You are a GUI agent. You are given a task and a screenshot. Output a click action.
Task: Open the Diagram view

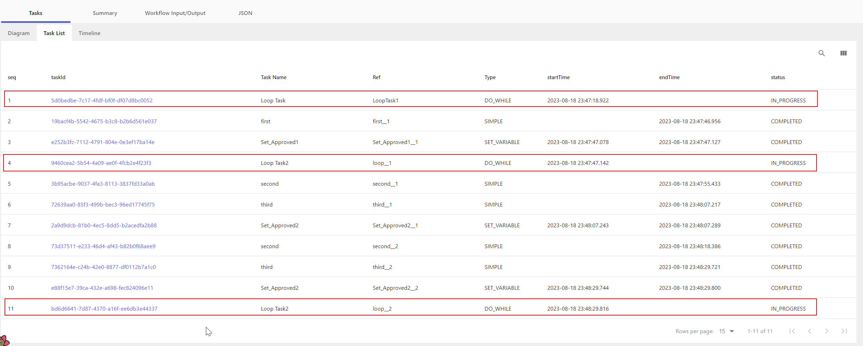(18, 33)
